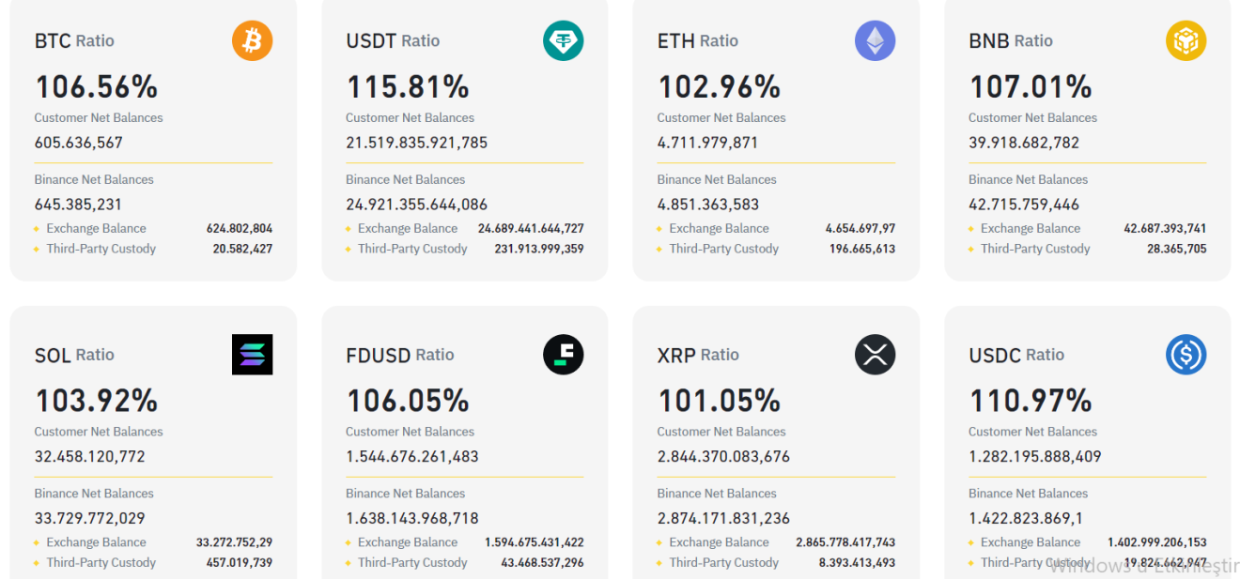
Task: Click the USDC logo icon
Action: tap(1186, 355)
